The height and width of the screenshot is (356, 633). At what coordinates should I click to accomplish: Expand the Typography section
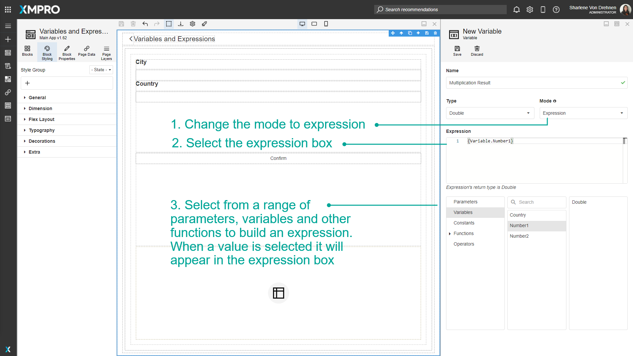[42, 130]
